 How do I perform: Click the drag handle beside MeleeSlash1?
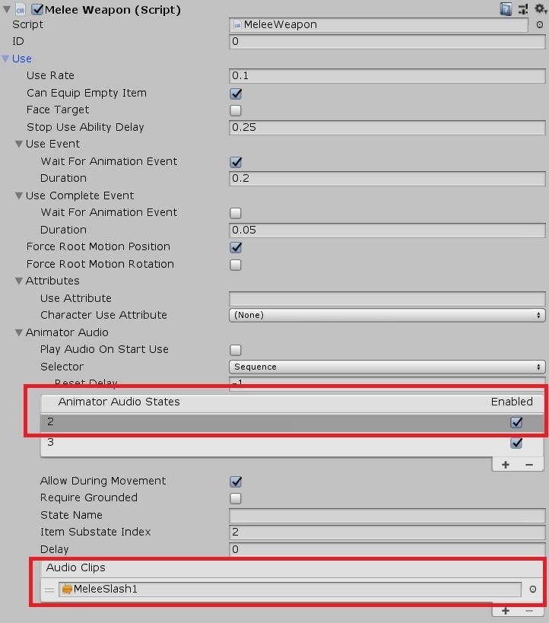(49, 589)
